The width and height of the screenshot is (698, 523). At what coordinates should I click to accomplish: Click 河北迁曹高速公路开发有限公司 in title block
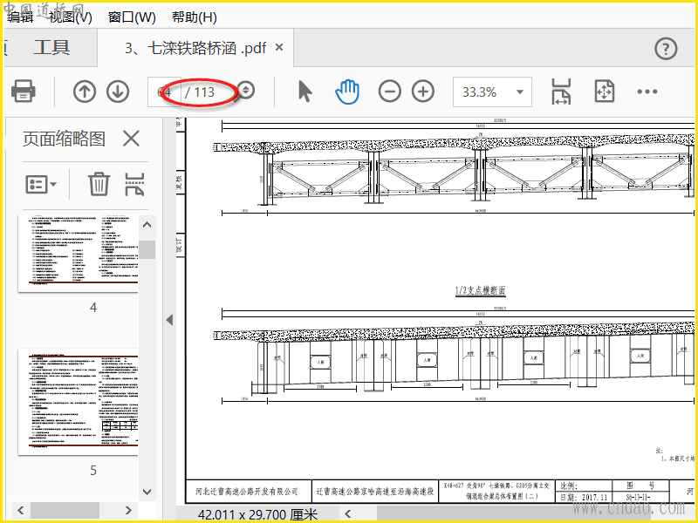point(247,492)
